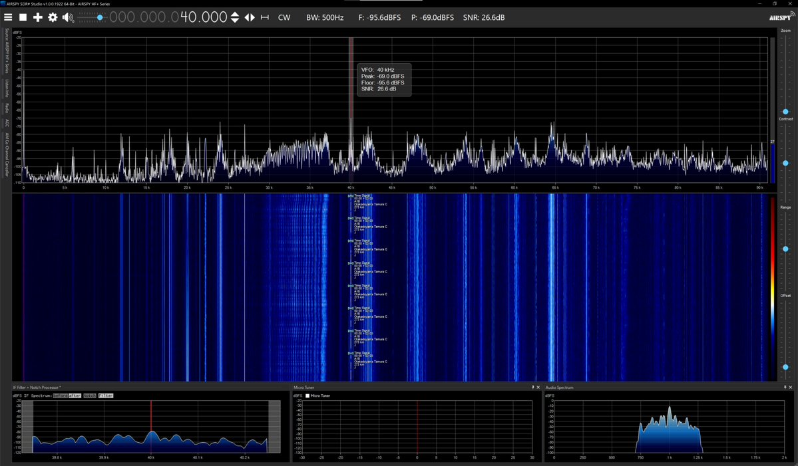
Task: Click the P: -69.0dBFS peak readout
Action: (433, 17)
